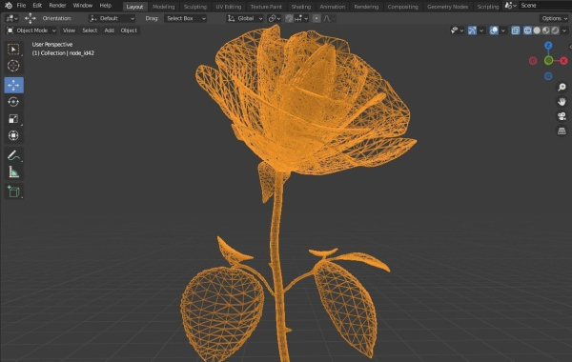
Task: Open the File menu
Action: [21, 6]
